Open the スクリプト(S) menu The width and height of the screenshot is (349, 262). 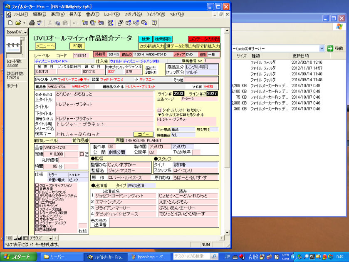tap(133, 15)
